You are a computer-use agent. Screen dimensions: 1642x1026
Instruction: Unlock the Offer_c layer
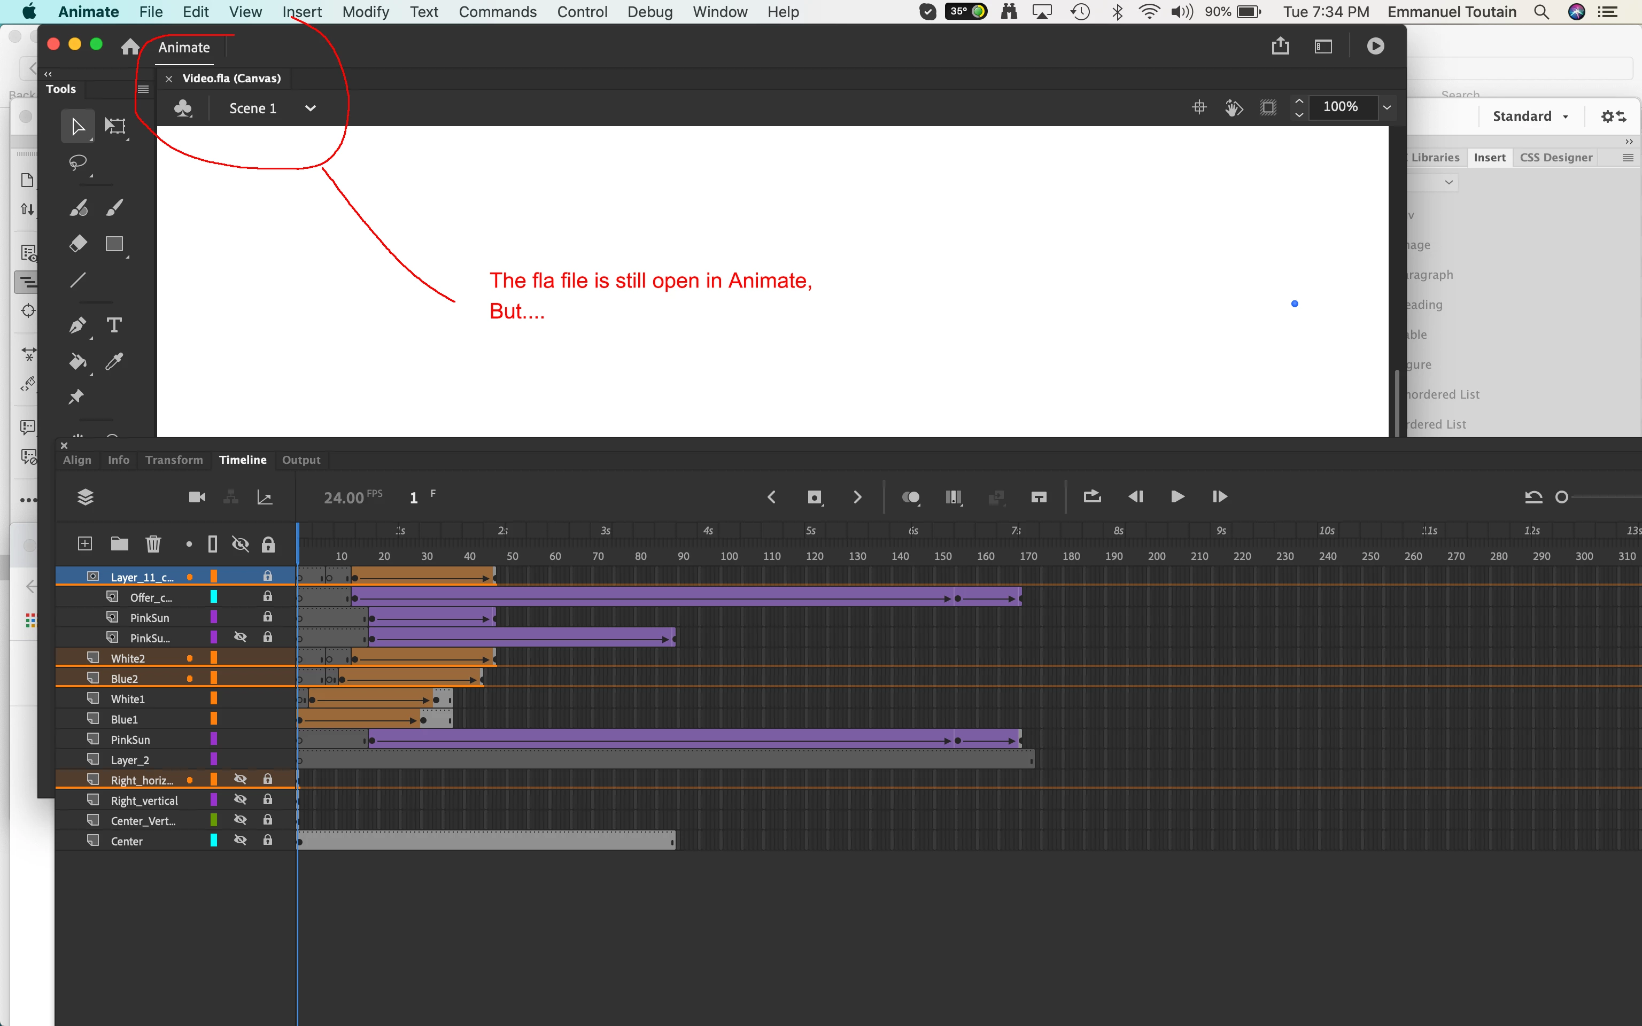click(x=268, y=597)
